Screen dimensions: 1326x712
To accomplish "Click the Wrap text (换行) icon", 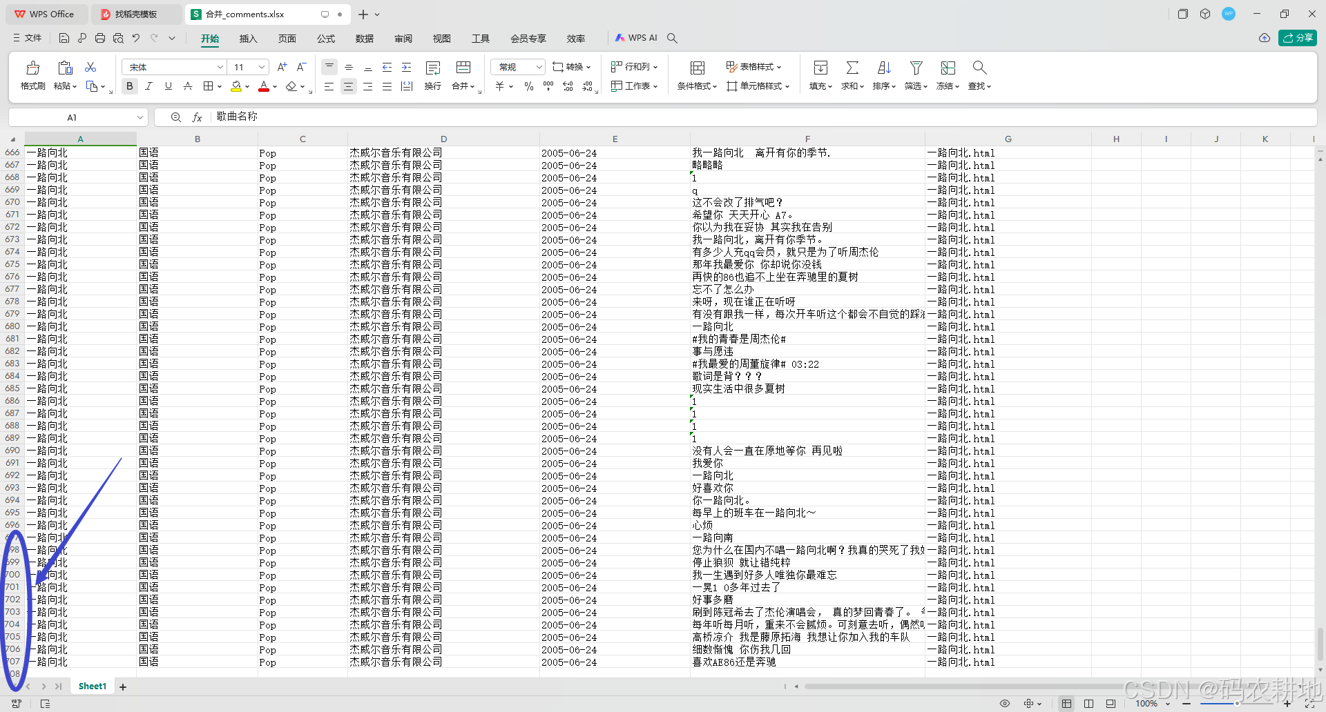I will click(433, 68).
